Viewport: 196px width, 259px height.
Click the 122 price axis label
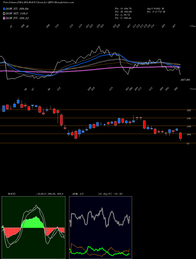(x=189, y=110)
